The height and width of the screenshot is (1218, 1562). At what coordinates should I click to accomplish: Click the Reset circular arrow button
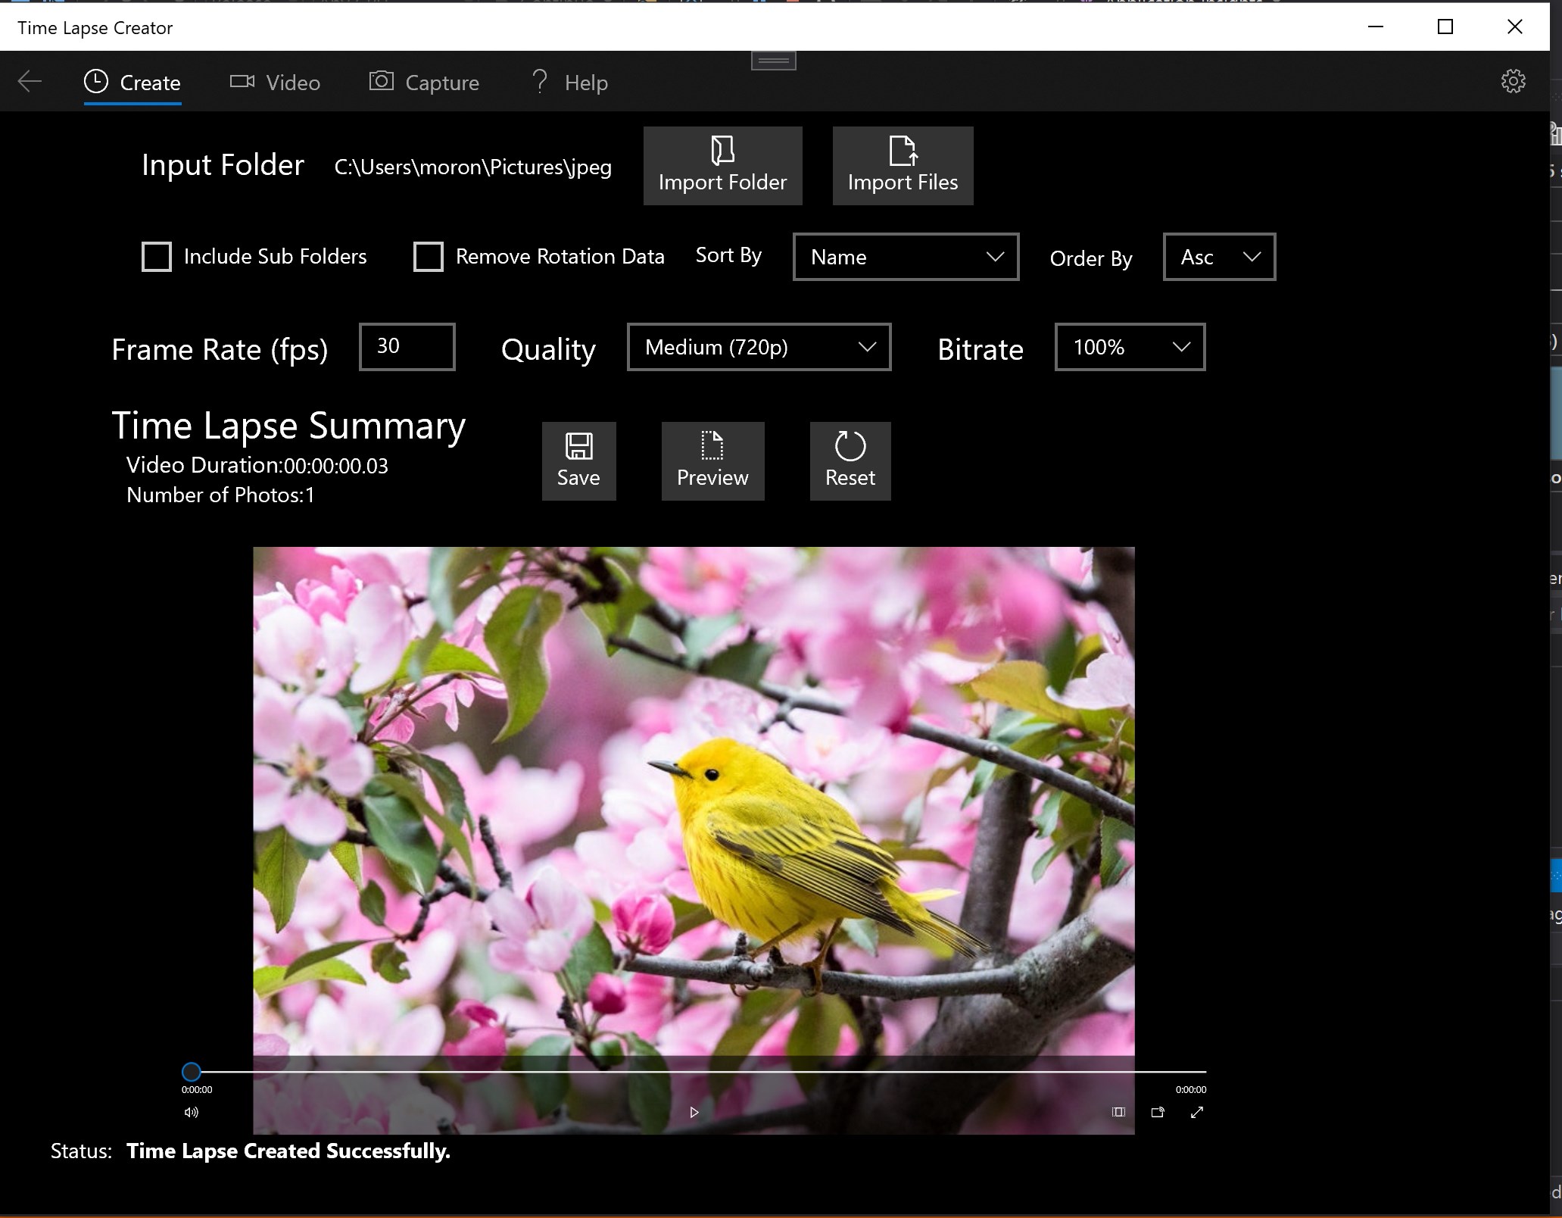click(850, 461)
